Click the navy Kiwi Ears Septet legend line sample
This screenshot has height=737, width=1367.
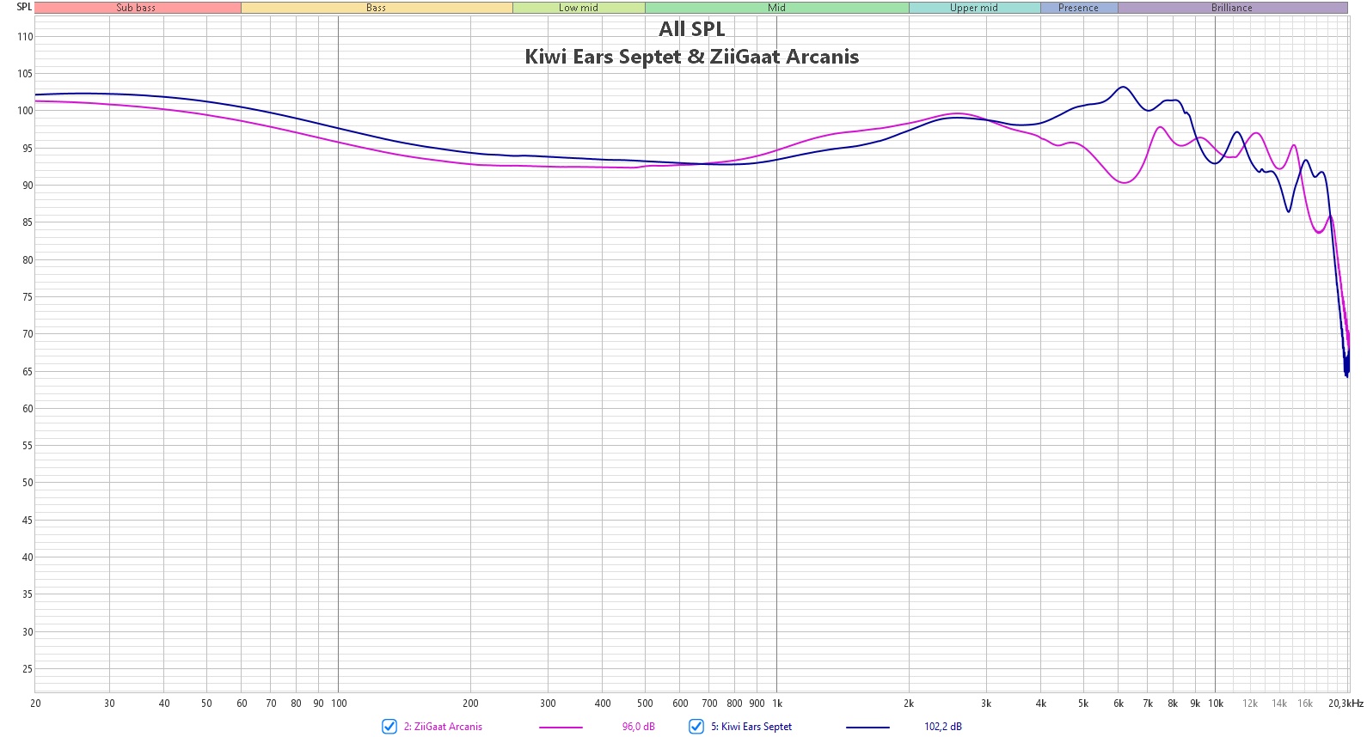coord(867,728)
